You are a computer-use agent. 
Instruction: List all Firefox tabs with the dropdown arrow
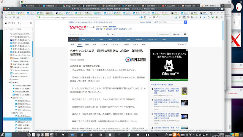pyautogui.click(x=222, y=13)
